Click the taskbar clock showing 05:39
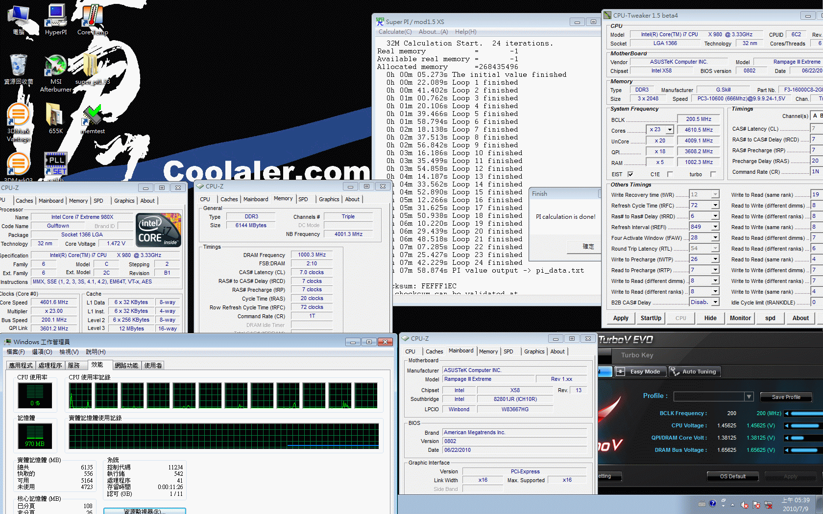Viewport: 823px width, 514px height. coord(796,505)
